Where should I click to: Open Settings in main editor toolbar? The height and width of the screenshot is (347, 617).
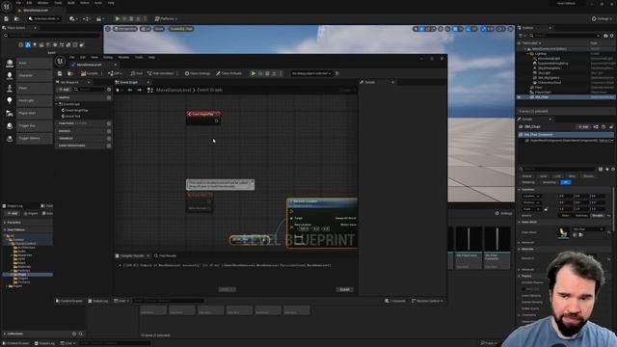point(602,18)
